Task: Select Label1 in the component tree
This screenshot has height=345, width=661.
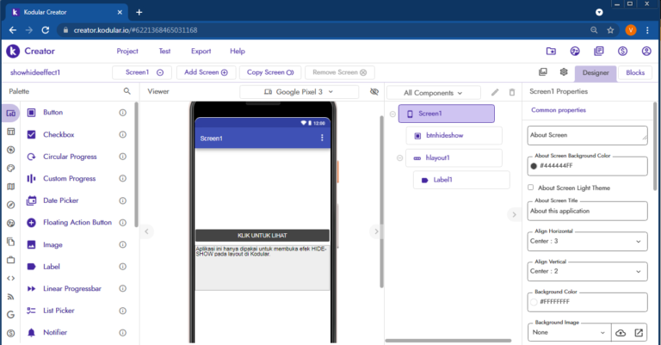Action: click(x=442, y=180)
